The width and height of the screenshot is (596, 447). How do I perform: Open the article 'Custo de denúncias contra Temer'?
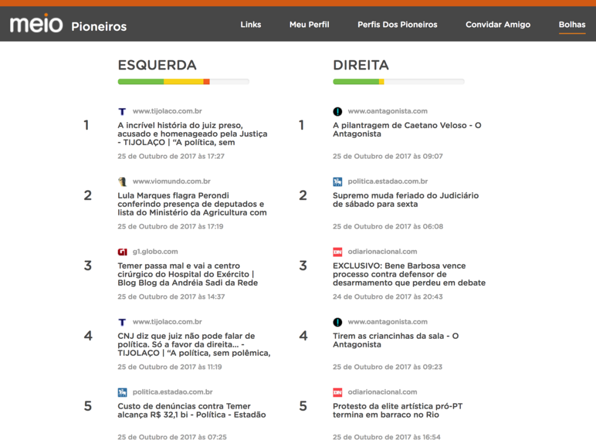[x=191, y=410]
